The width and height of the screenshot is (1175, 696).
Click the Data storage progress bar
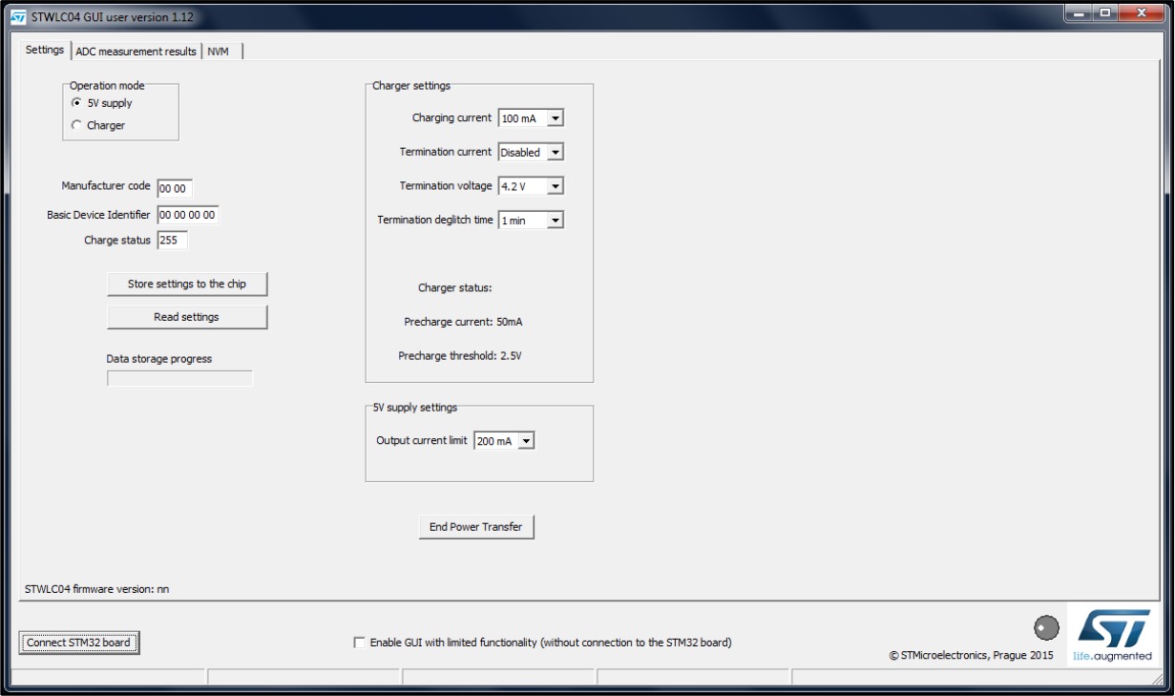click(179, 379)
